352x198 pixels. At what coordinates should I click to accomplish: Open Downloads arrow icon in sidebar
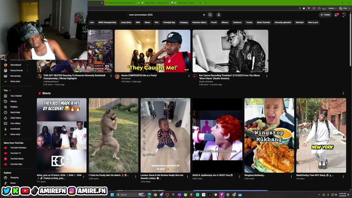coord(5,129)
